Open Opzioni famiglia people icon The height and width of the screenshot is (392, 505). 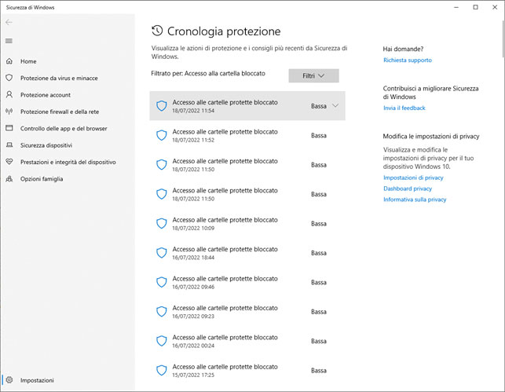pos(9,178)
